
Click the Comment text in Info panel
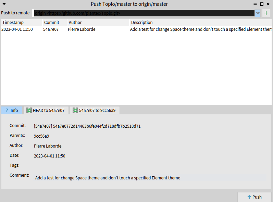pyautogui.click(x=108, y=178)
